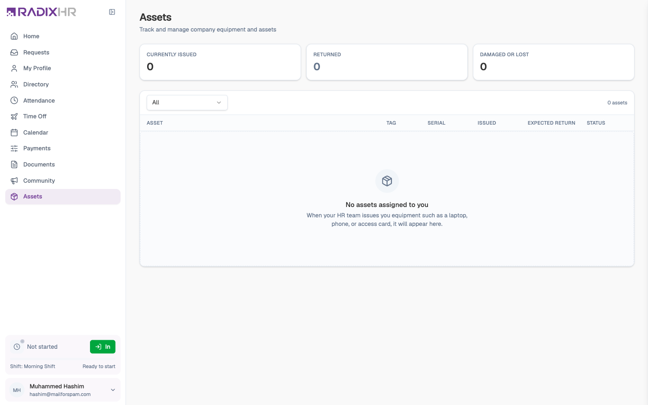Click the Requests inbox icon
This screenshot has height=405, width=648.
pyautogui.click(x=14, y=52)
